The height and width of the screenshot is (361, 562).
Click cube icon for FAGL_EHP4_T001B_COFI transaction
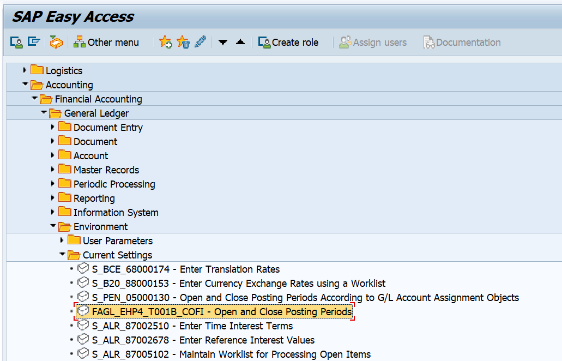pyautogui.click(x=83, y=311)
